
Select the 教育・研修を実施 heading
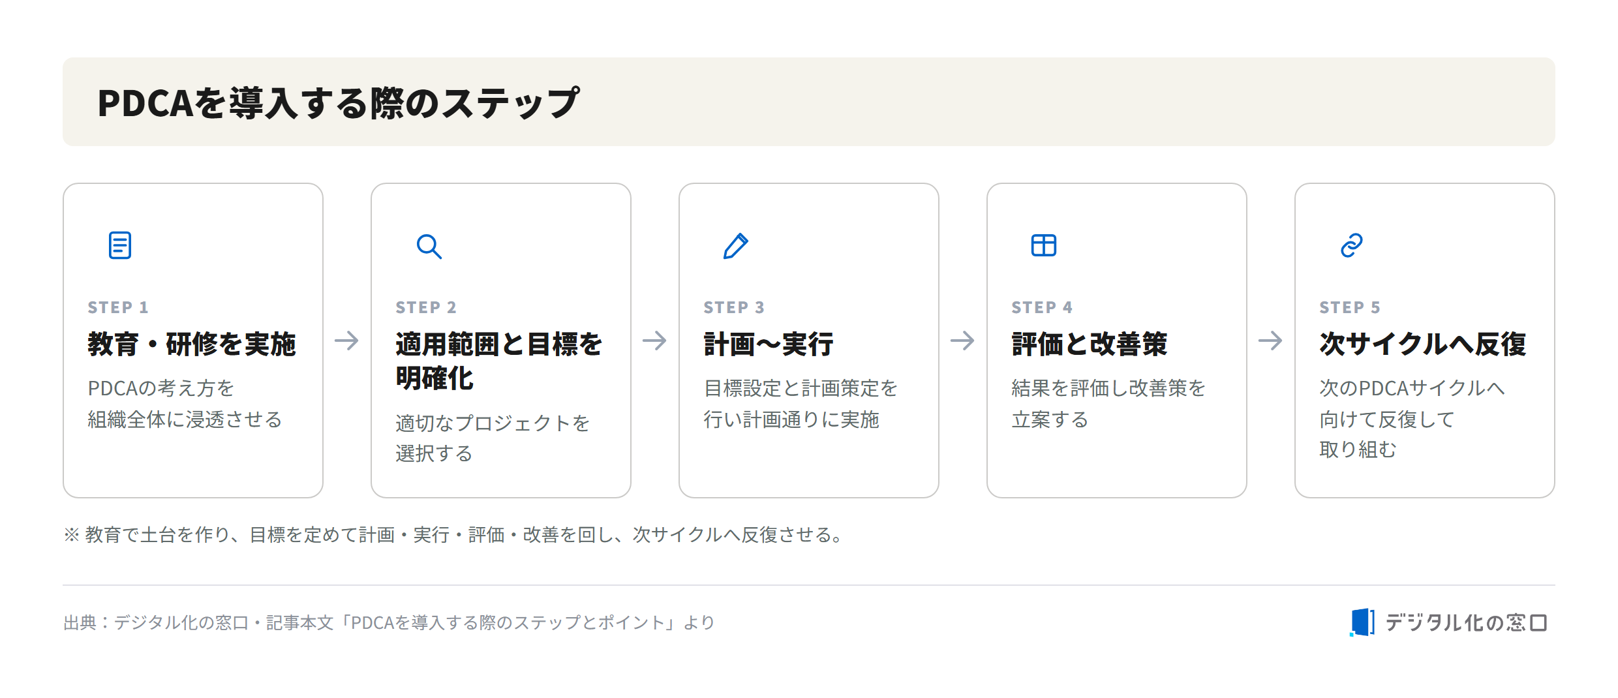192,344
